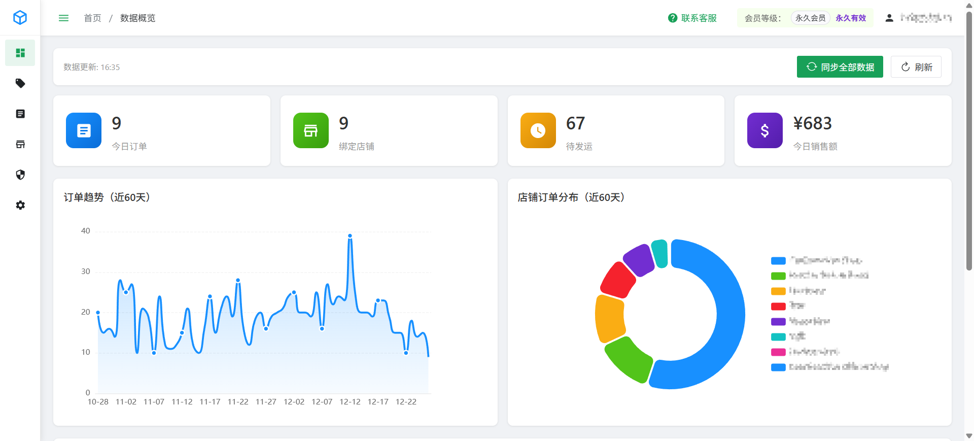974x441 pixels.
Task: Click the purple donut segment
Action: click(639, 259)
